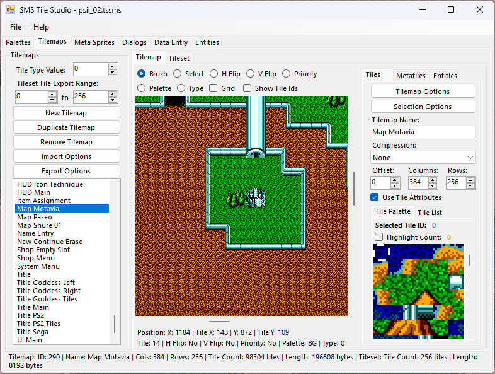
Task: Click the map canvas vertical scrollbar
Action: click(354, 189)
